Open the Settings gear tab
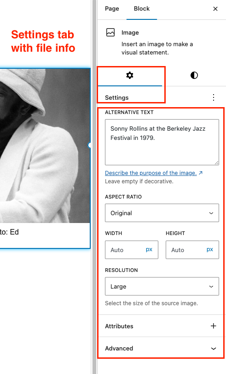Screen dimensions: 226x374 [x=130, y=76]
